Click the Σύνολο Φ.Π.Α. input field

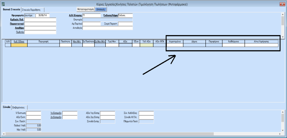coord(146,117)
